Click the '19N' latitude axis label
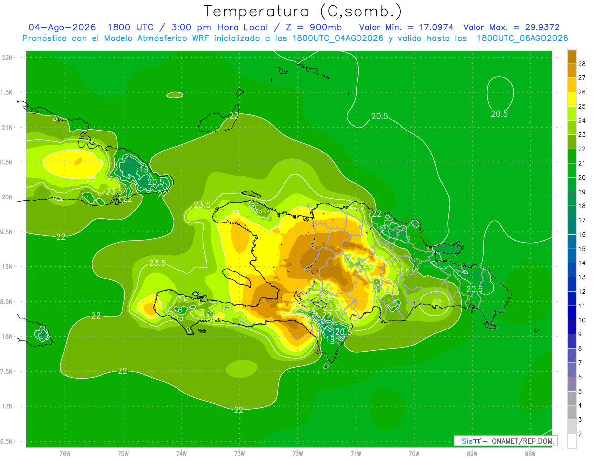 point(7,267)
